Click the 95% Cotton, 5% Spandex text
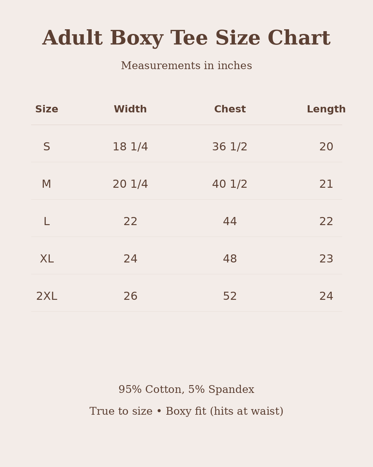The image size is (373, 467). tap(186, 389)
